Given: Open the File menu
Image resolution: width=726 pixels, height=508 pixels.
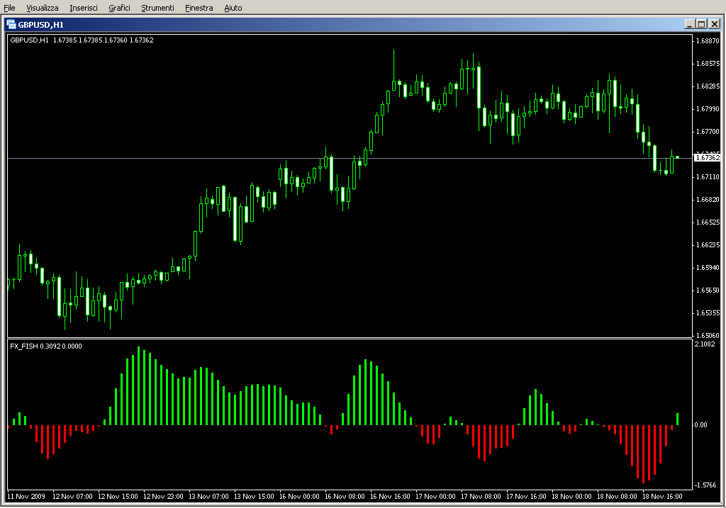Looking at the screenshot, I should tap(10, 8).
